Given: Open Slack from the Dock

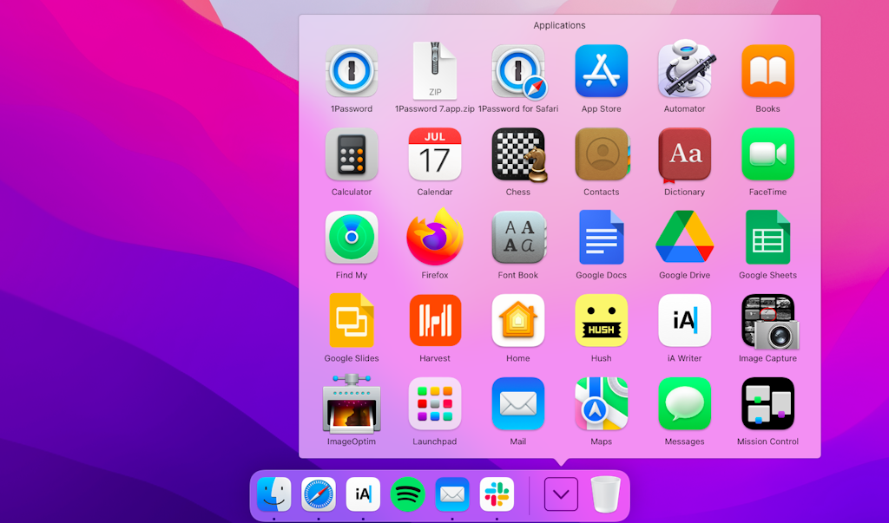Looking at the screenshot, I should [x=496, y=494].
